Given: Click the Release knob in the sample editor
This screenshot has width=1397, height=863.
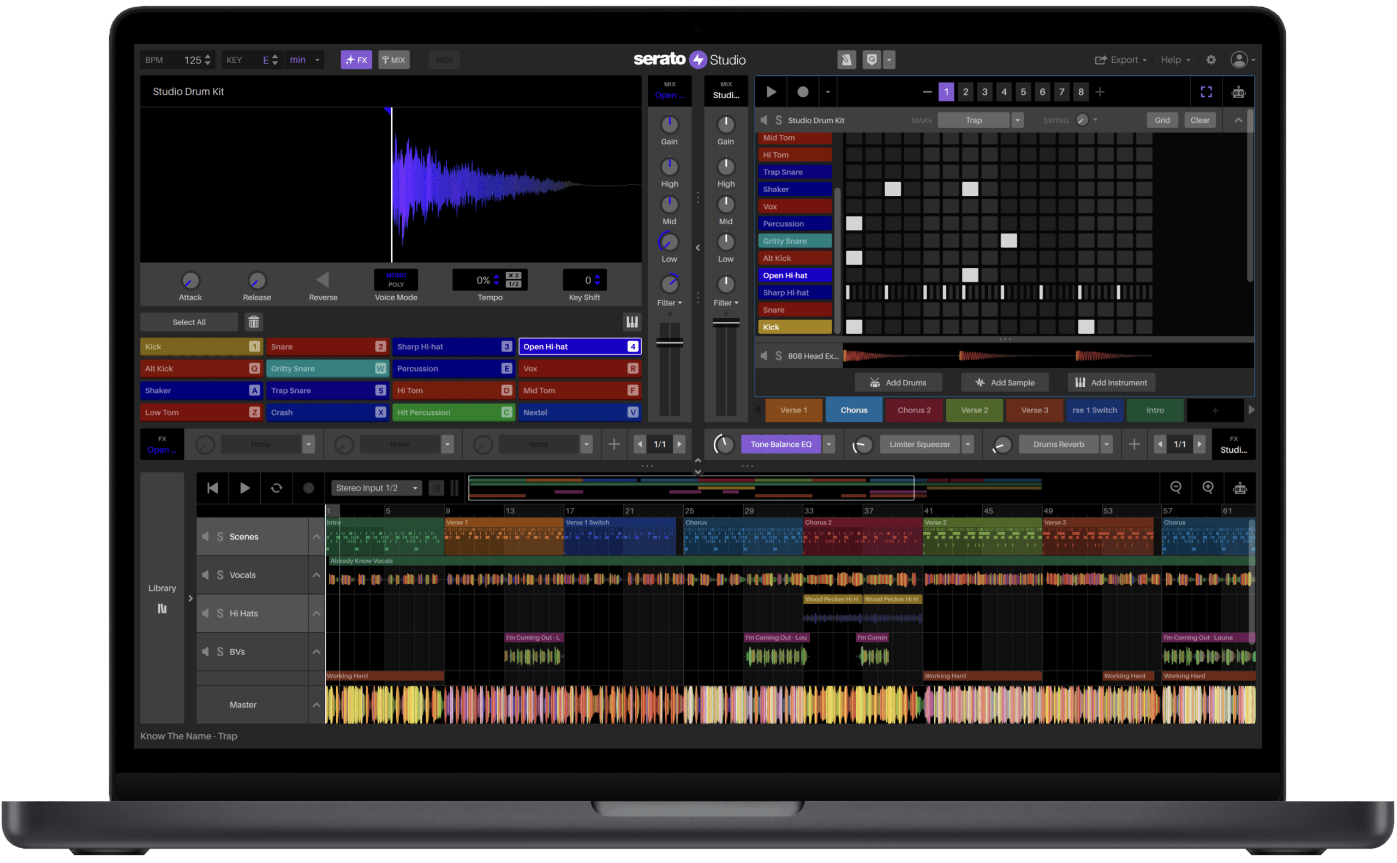Looking at the screenshot, I should click(x=256, y=282).
